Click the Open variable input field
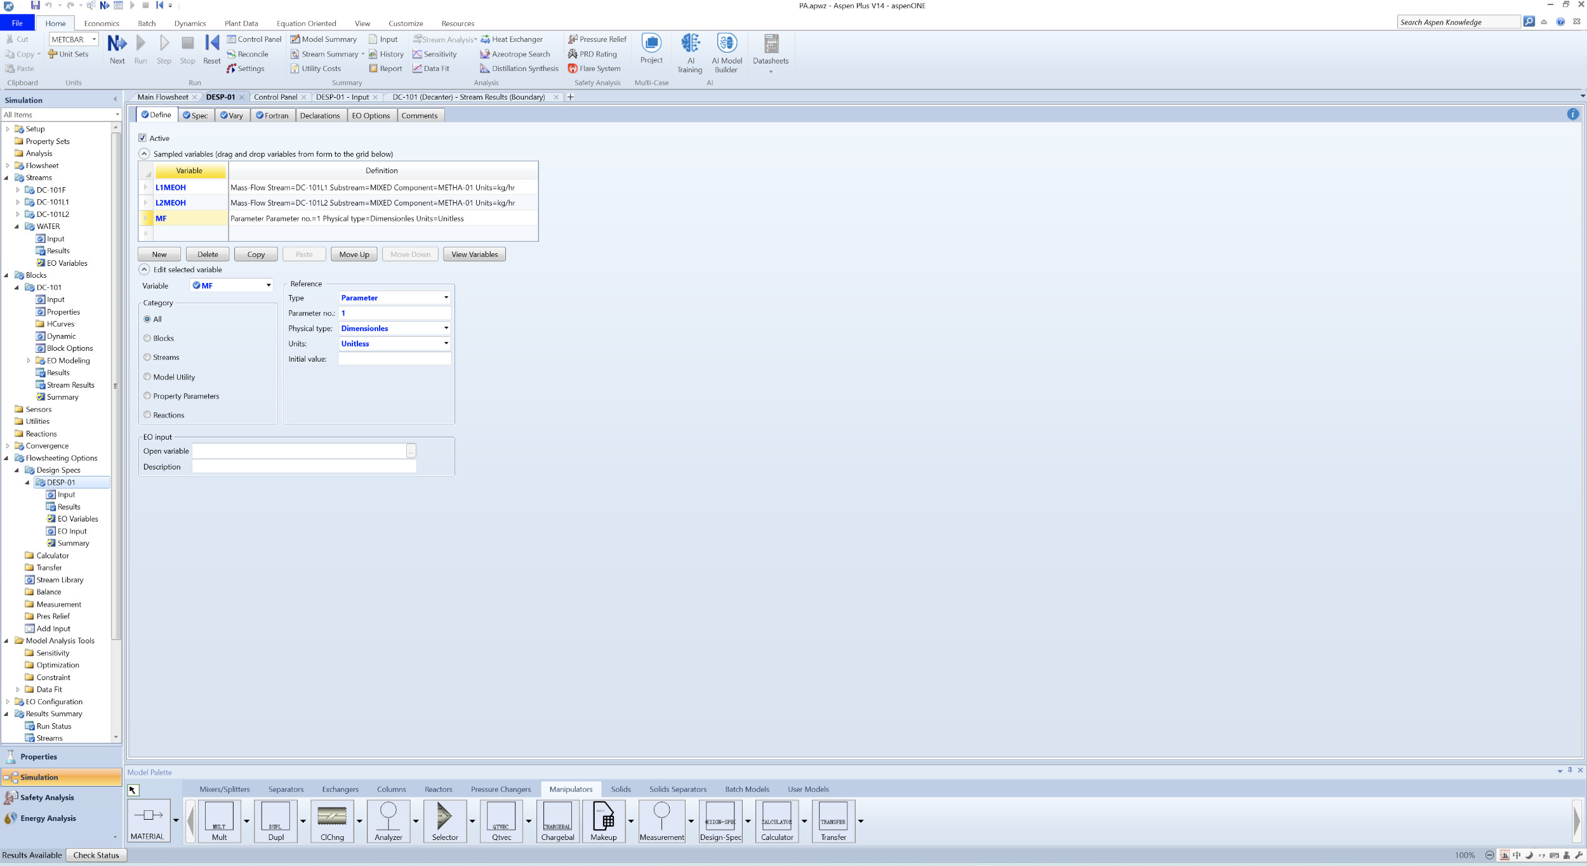The width and height of the screenshot is (1587, 866). click(x=299, y=451)
